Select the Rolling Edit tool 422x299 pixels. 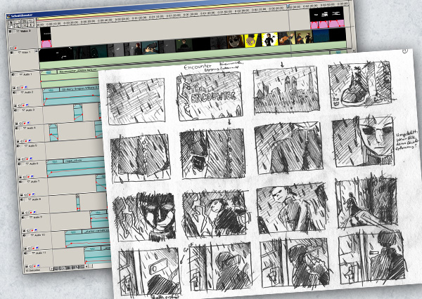[x=24, y=21]
